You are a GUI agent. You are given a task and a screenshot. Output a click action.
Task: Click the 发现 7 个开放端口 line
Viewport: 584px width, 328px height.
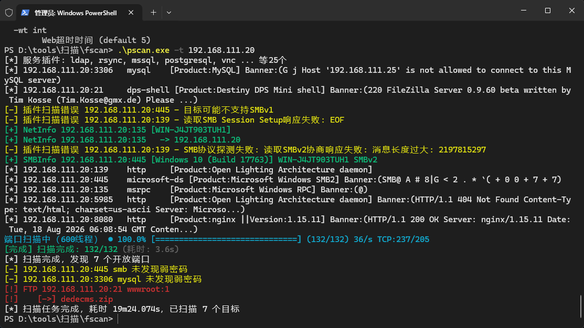pos(77,259)
